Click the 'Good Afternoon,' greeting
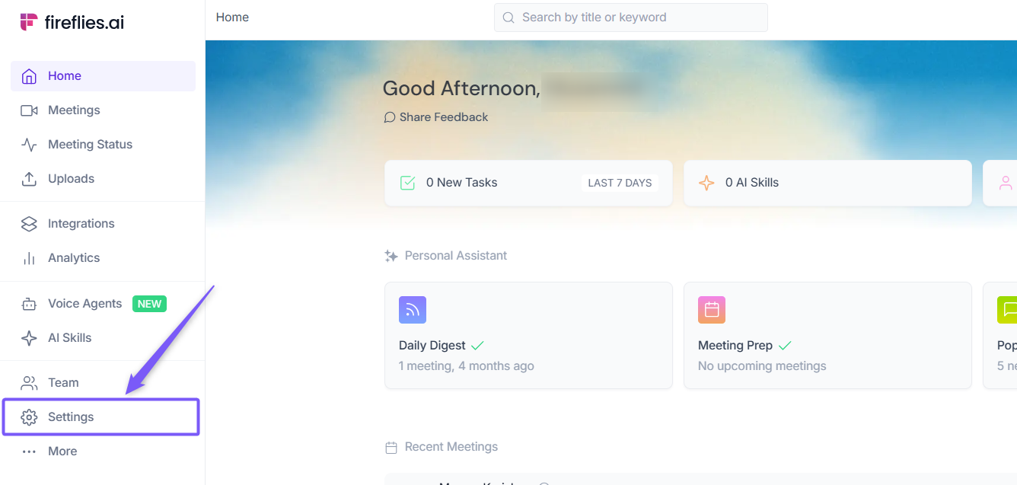Image resolution: width=1017 pixels, height=485 pixels. click(x=461, y=89)
